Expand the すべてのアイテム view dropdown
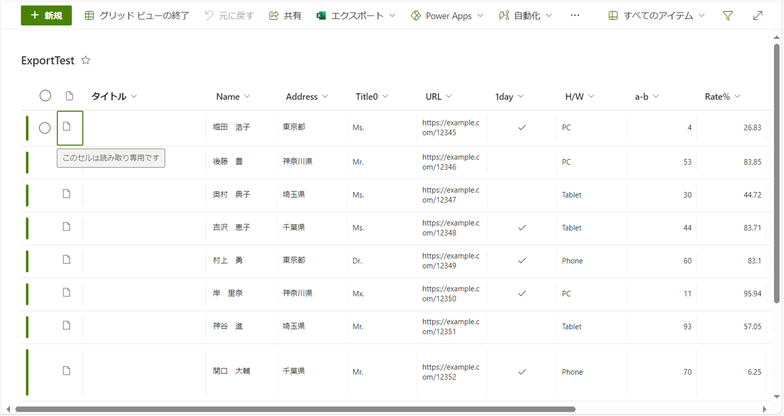The width and height of the screenshot is (784, 416). (x=657, y=16)
